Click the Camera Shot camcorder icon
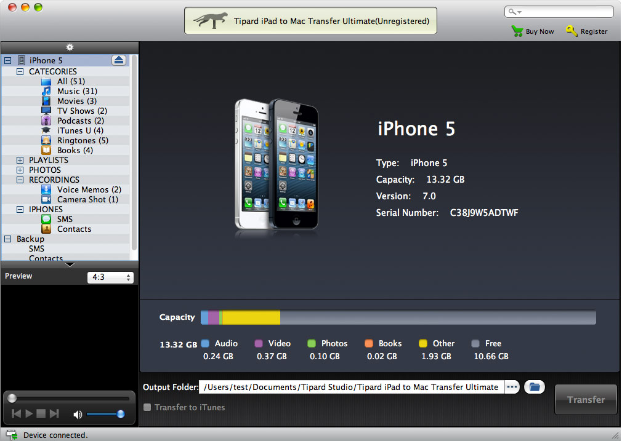The image size is (622, 441). pos(46,199)
